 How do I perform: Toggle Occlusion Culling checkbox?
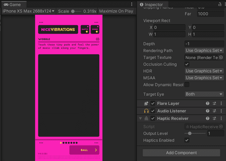click(x=187, y=64)
